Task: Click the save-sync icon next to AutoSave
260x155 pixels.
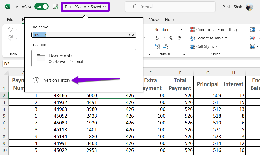Action: [55, 7]
